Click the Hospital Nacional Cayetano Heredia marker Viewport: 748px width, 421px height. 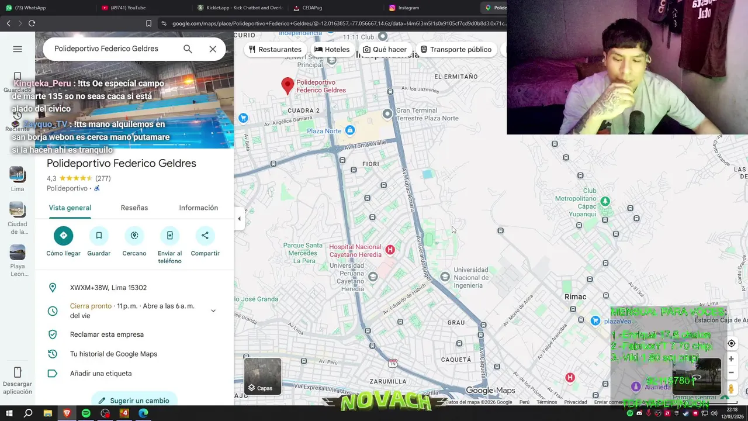tap(390, 250)
